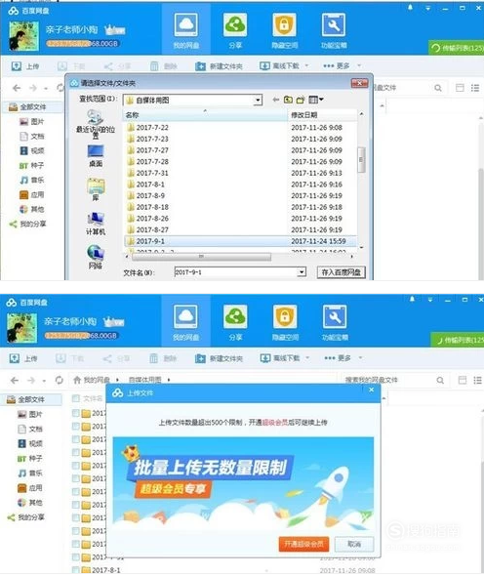The width and height of the screenshot is (484, 576).
Task: Tick the select-all checkbox beside 文件名 header
Action: click(x=76, y=398)
